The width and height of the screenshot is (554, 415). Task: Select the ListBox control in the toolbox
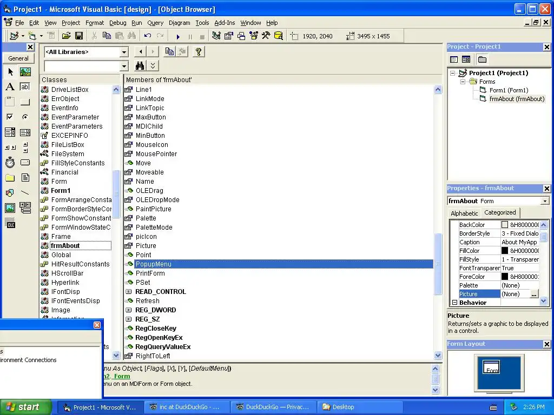point(25,132)
